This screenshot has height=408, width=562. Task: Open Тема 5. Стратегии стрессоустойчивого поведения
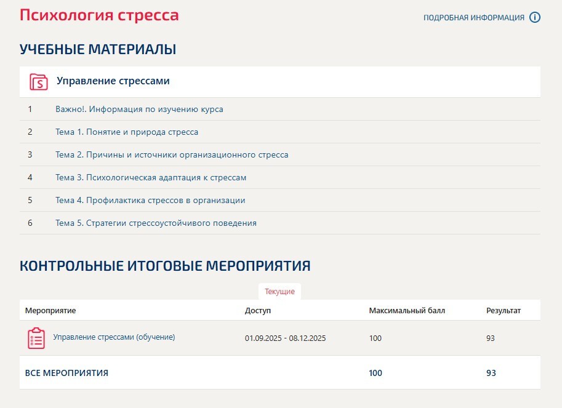(x=156, y=223)
